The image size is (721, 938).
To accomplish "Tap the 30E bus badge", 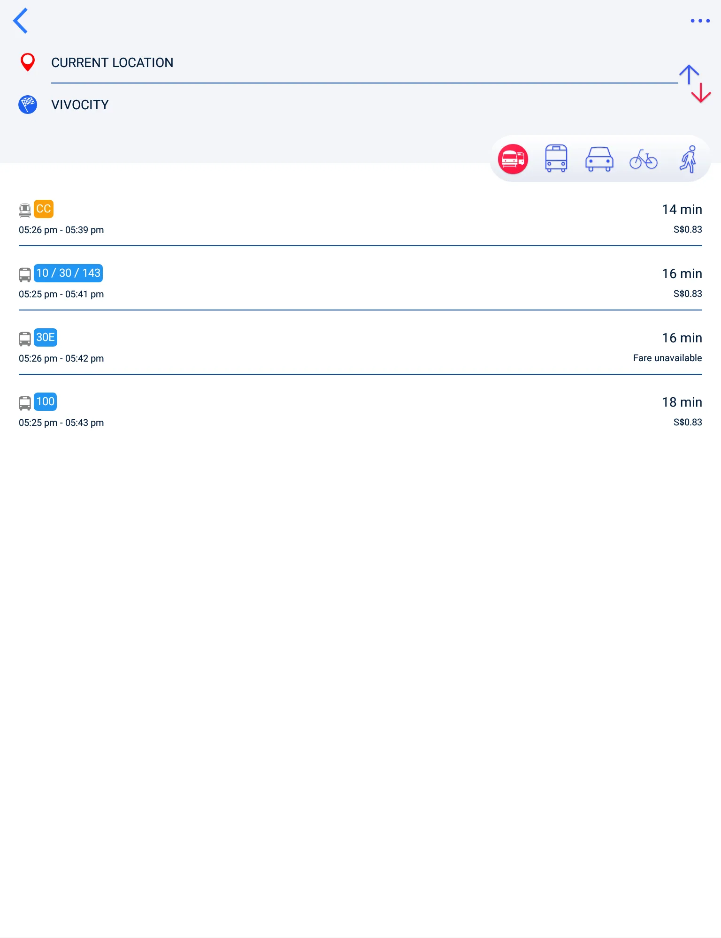I will [46, 337].
